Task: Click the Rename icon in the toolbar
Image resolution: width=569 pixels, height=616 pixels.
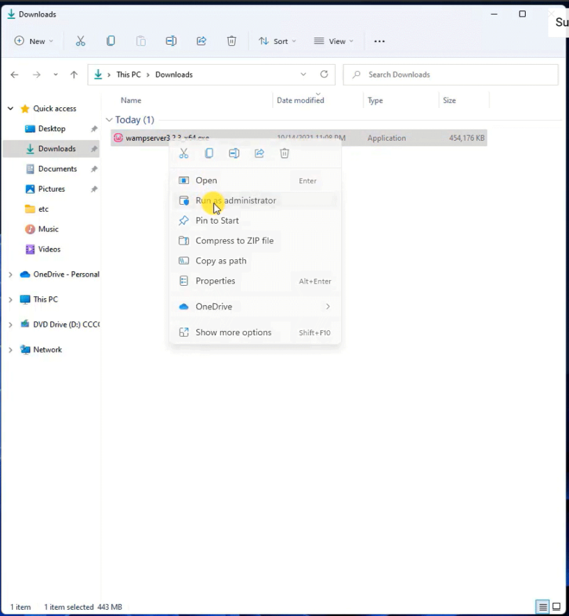Action: [x=171, y=41]
